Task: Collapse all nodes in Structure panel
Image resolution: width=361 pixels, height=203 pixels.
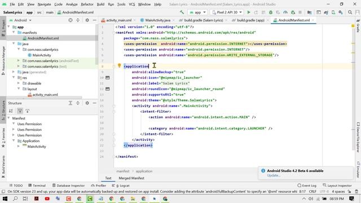Action: coord(78,103)
